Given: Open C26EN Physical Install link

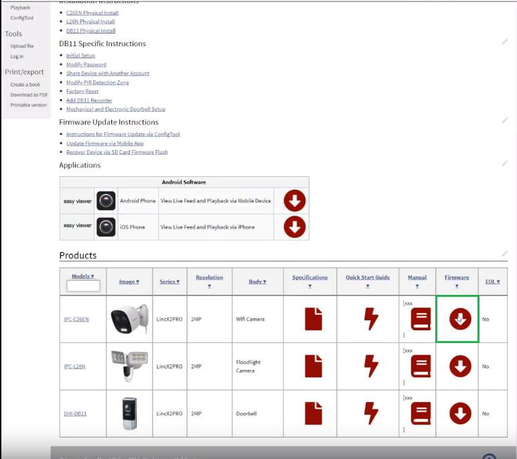Looking at the screenshot, I should (92, 13).
